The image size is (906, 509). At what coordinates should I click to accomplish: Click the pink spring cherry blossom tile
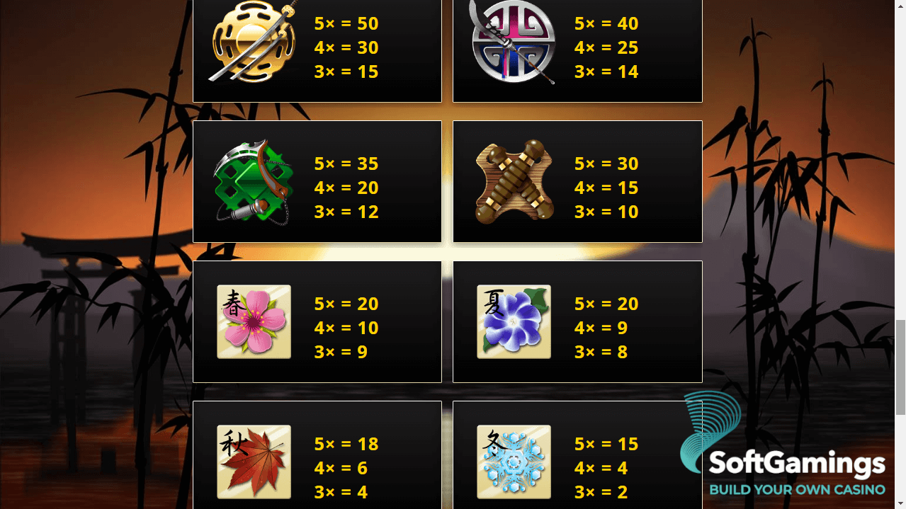(x=254, y=322)
